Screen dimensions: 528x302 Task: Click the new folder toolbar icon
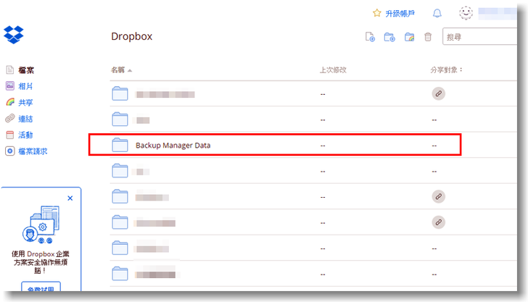389,37
